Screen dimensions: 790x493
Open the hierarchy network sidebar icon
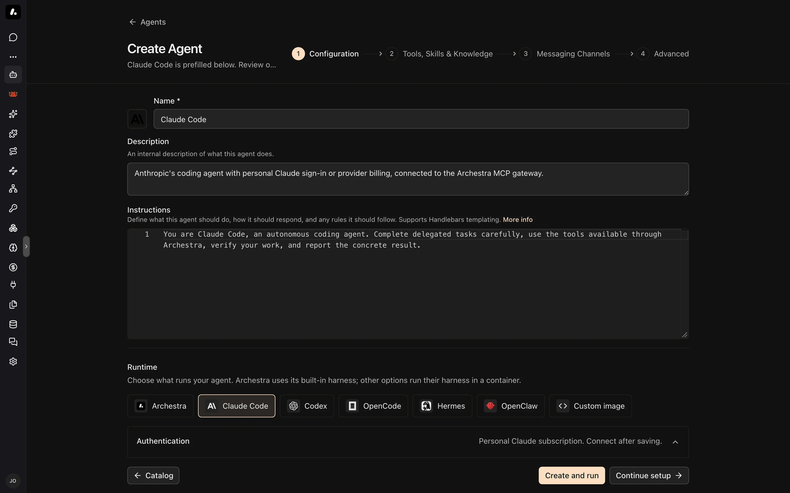[x=13, y=189]
